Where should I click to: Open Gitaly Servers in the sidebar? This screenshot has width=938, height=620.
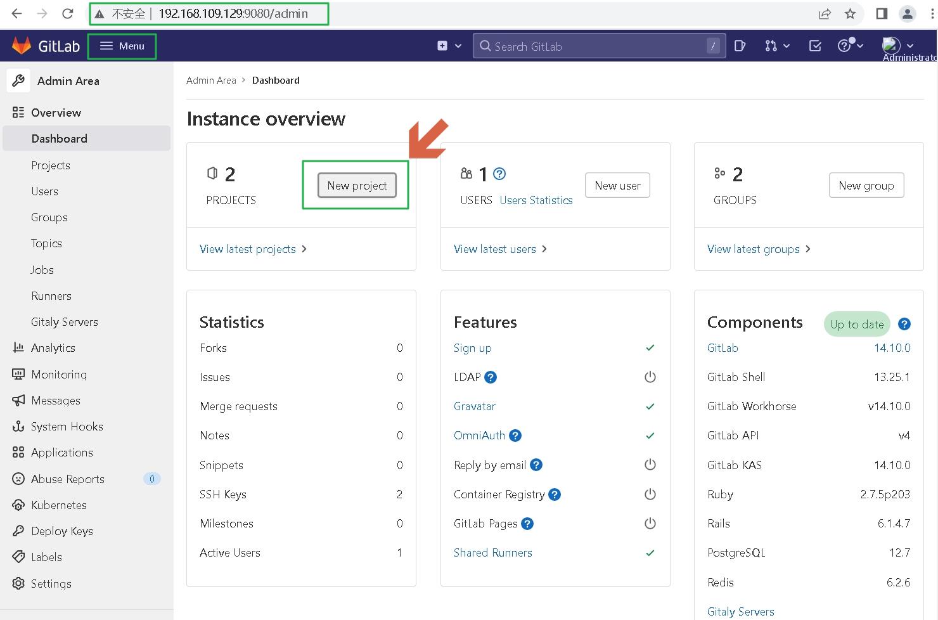pos(65,321)
